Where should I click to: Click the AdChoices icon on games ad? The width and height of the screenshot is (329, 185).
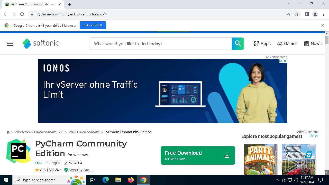pos(312,136)
